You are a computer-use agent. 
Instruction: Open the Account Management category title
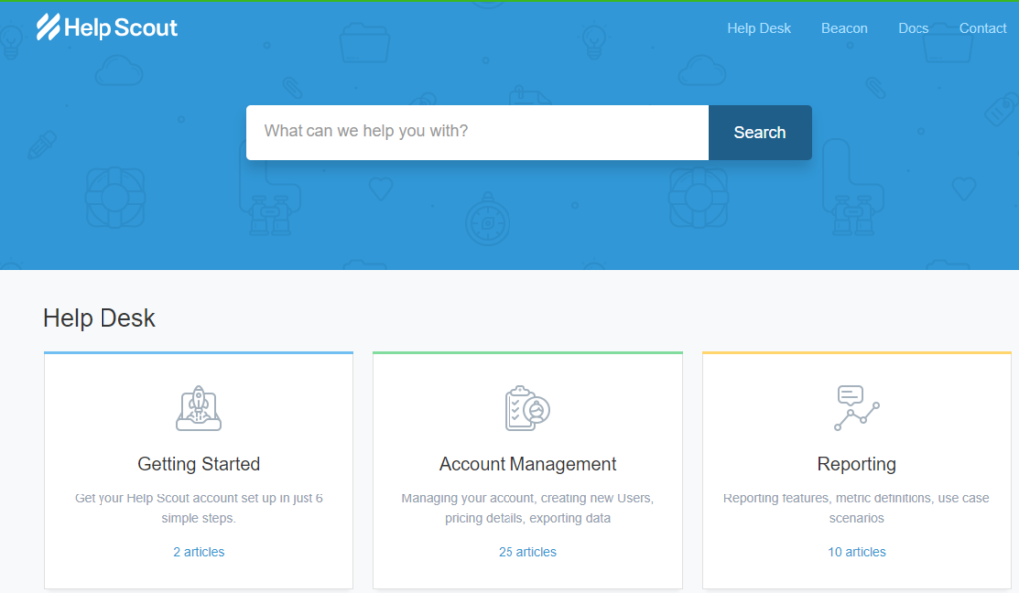[x=527, y=463]
